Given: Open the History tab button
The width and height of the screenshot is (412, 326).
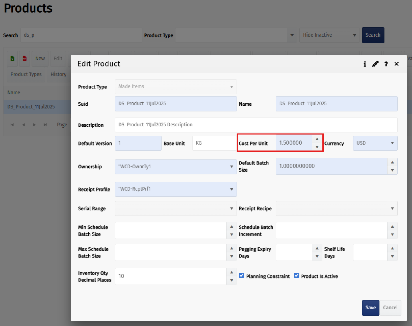Looking at the screenshot, I should 58,75.
